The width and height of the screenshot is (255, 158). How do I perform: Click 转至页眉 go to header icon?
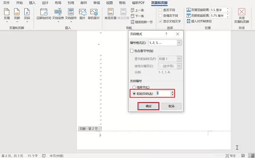click(x=110, y=14)
